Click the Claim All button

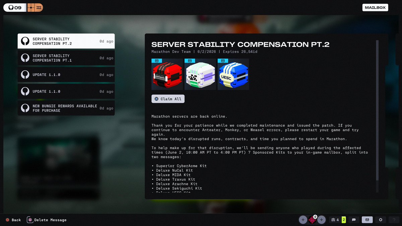(168, 99)
